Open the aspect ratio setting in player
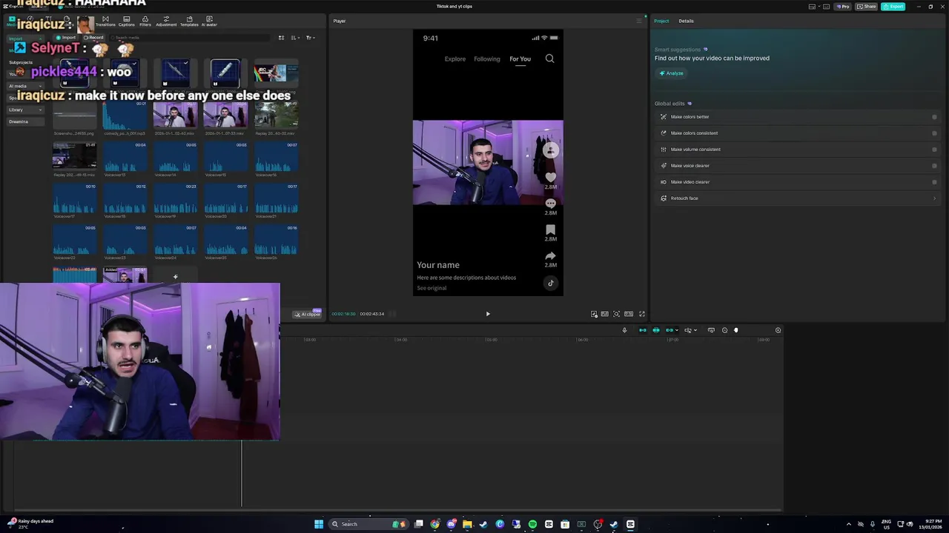The width and height of the screenshot is (949, 533). click(x=629, y=314)
